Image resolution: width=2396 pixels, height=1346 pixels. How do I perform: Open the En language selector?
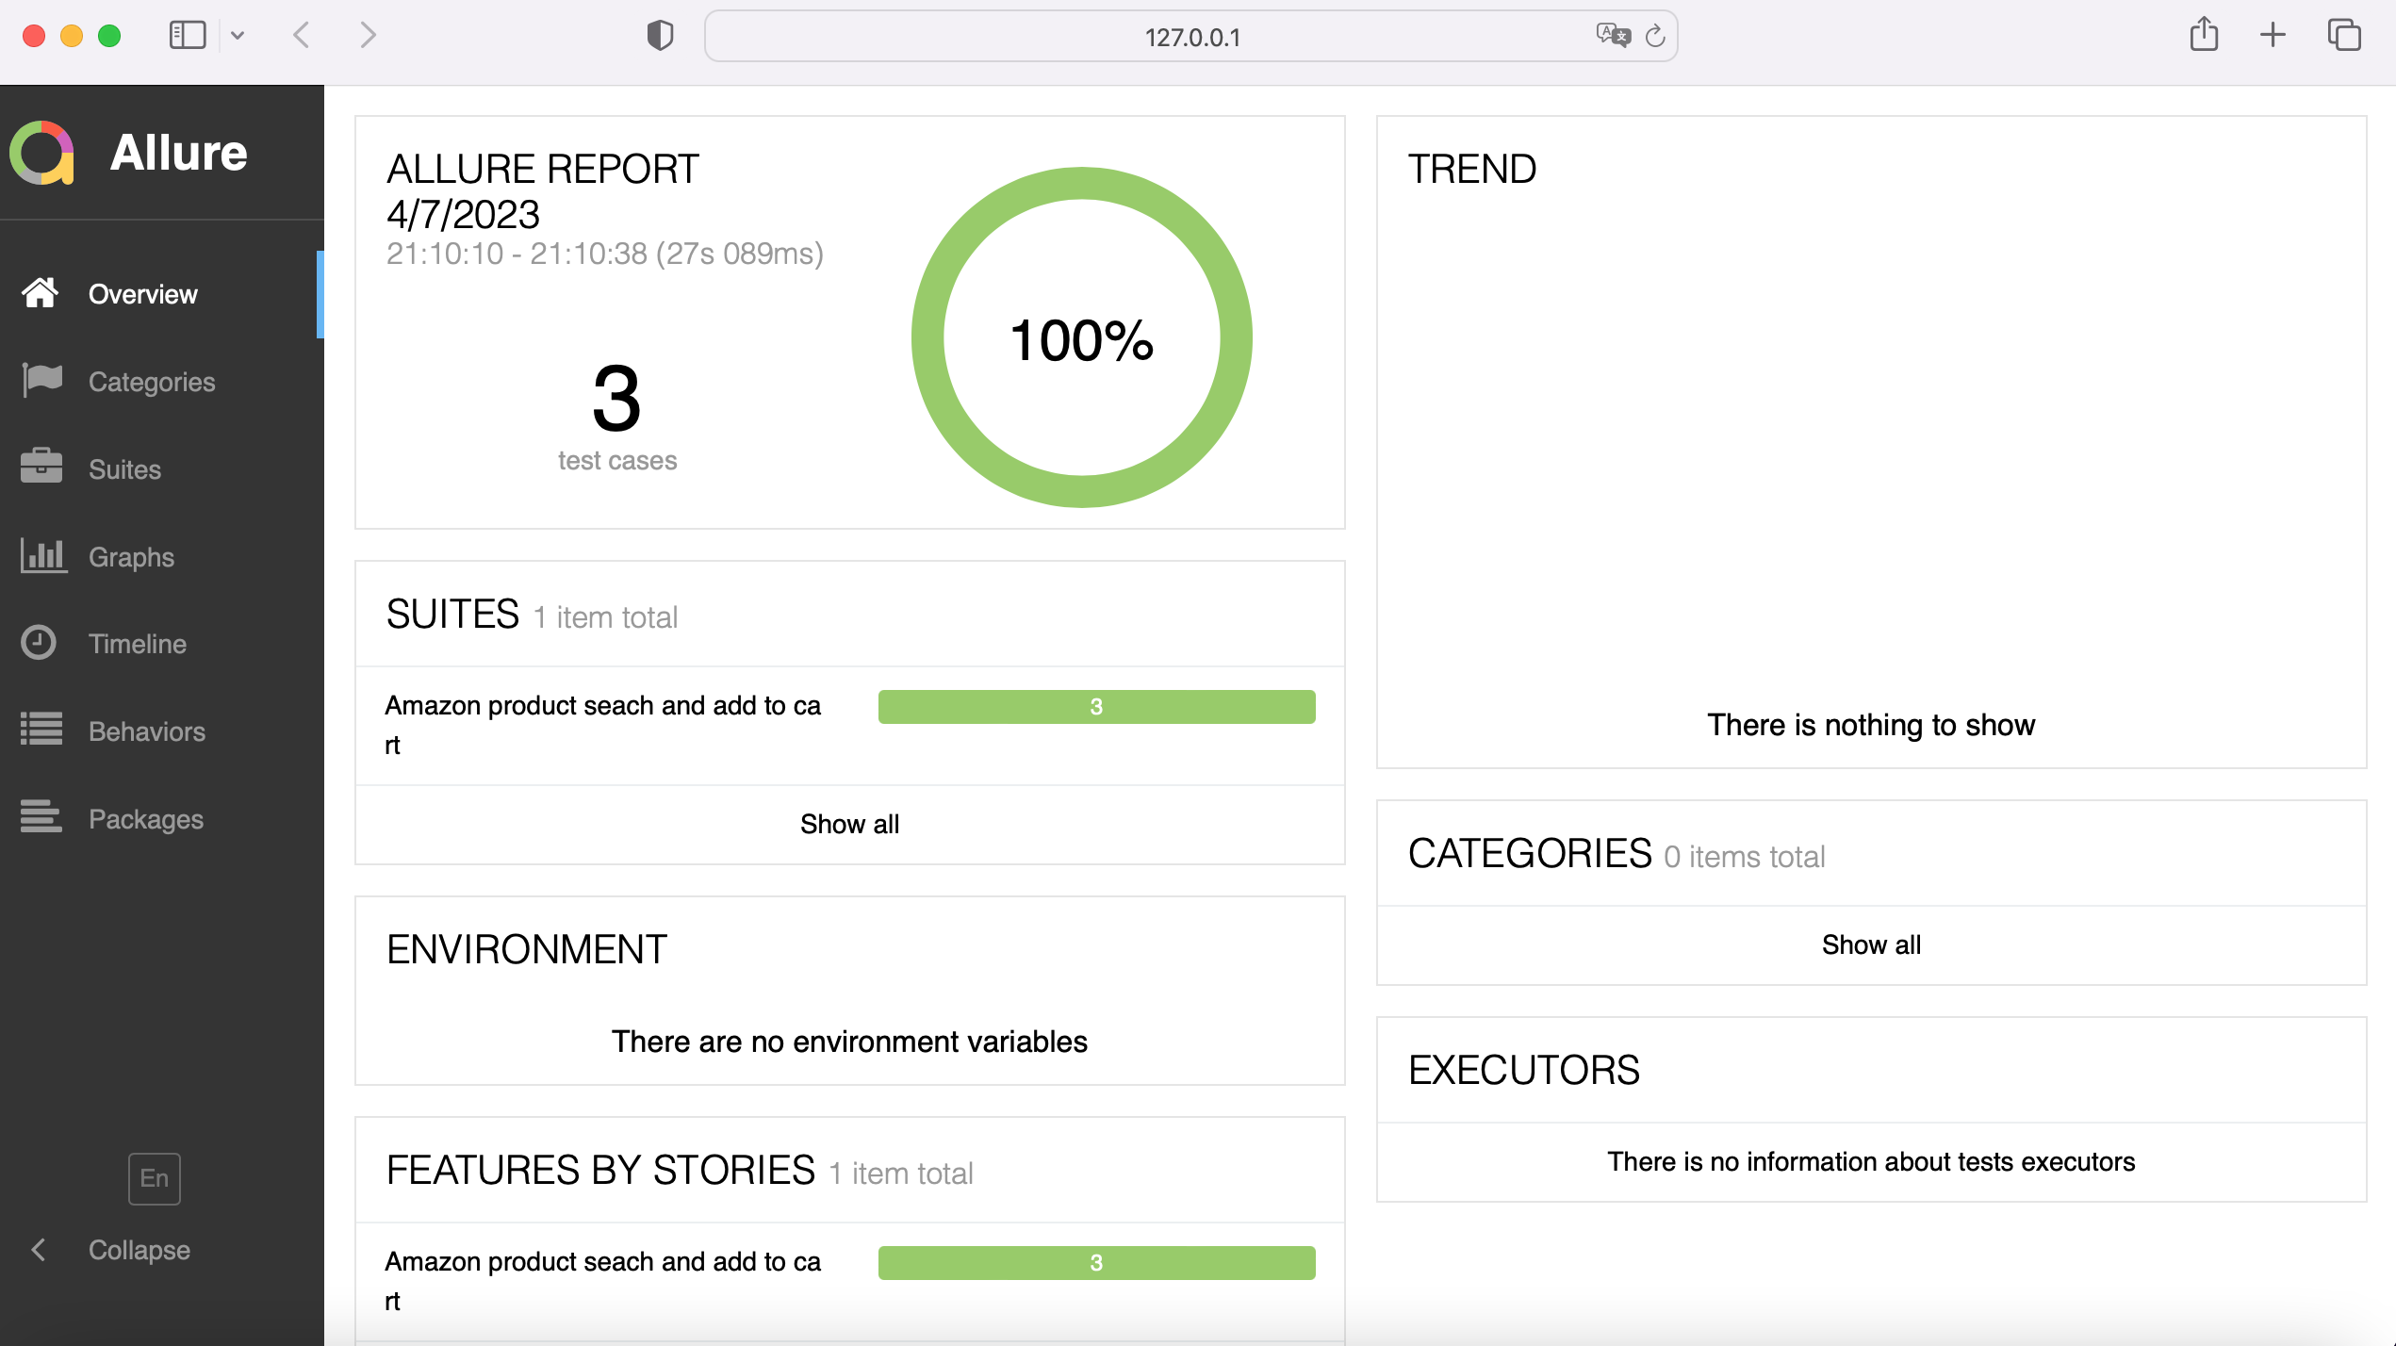(154, 1178)
